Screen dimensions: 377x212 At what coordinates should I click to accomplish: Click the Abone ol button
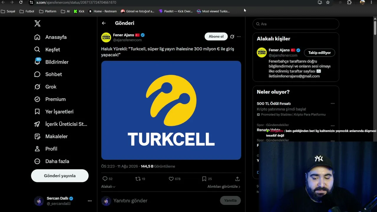point(216,37)
